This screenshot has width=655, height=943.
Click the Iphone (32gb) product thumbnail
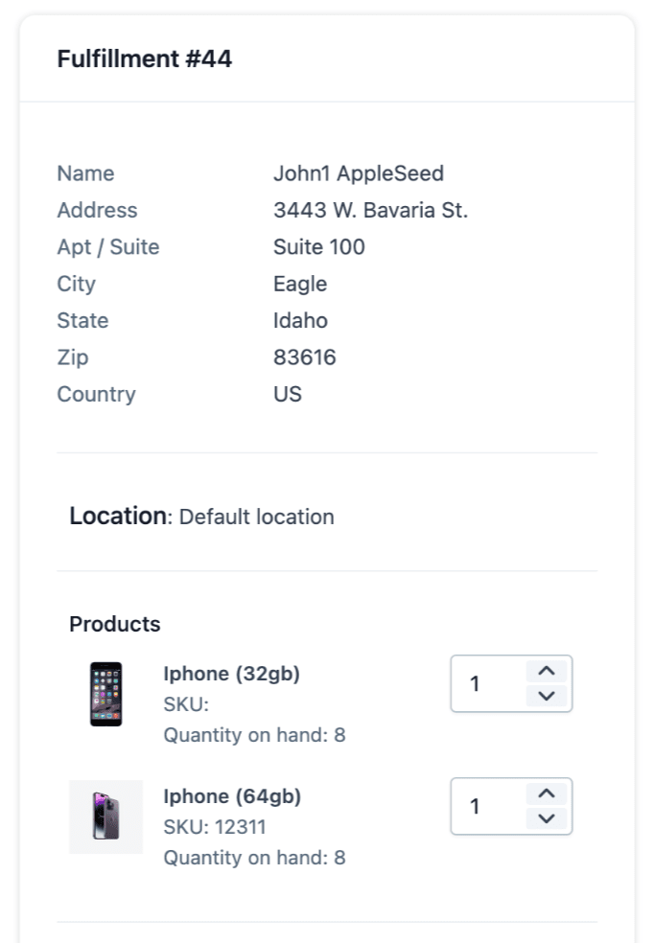tap(105, 694)
